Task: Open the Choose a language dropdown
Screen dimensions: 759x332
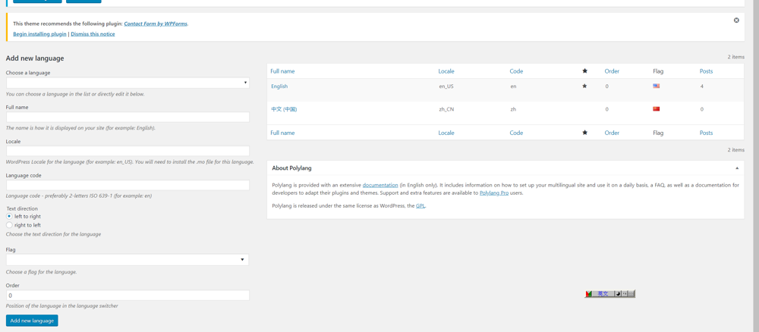Action: tap(128, 83)
